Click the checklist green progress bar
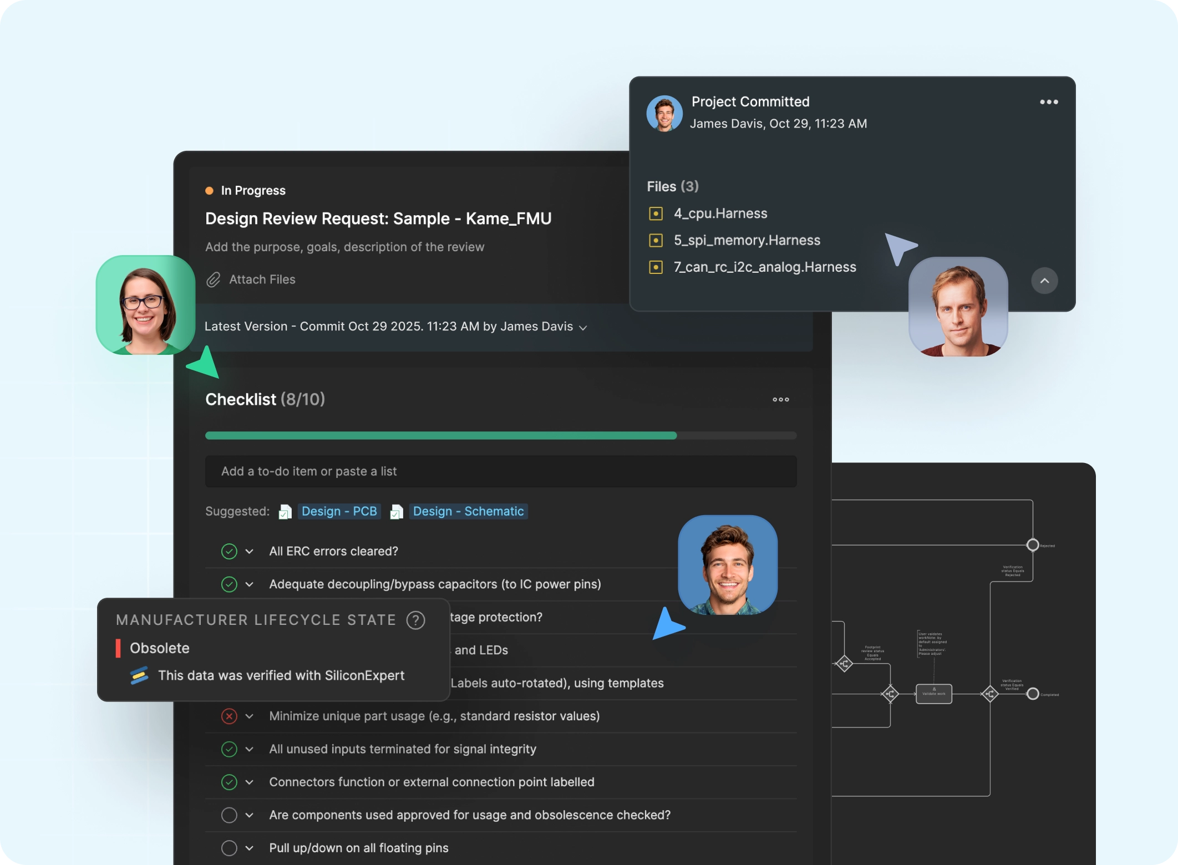Viewport: 1178px width, 865px height. (x=441, y=436)
